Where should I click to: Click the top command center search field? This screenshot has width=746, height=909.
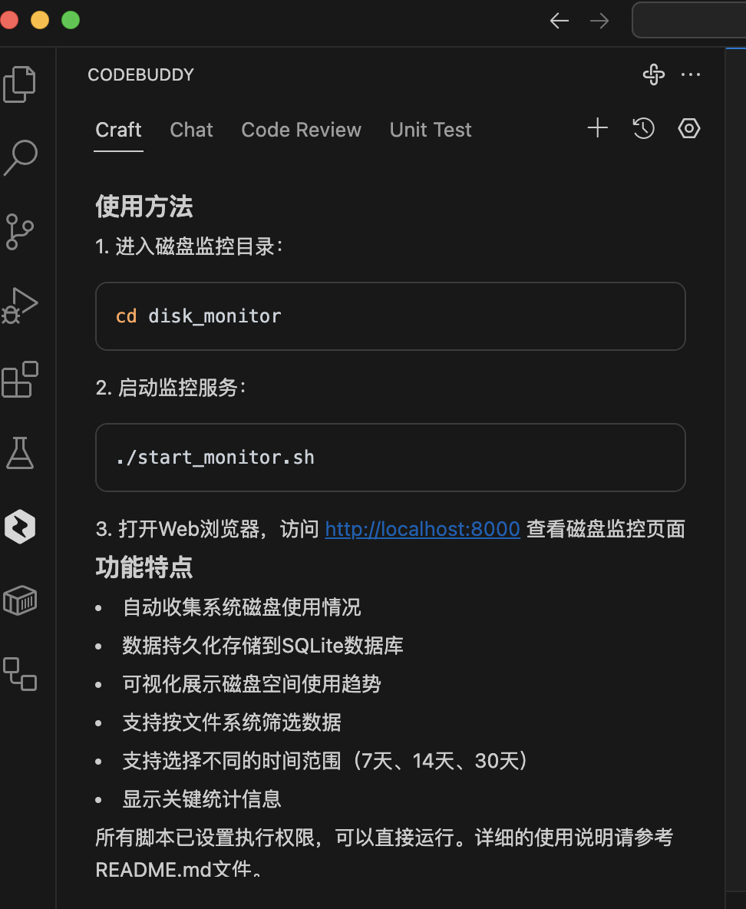point(688,20)
